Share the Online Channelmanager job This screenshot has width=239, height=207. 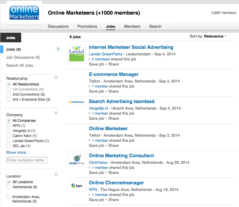(114, 200)
